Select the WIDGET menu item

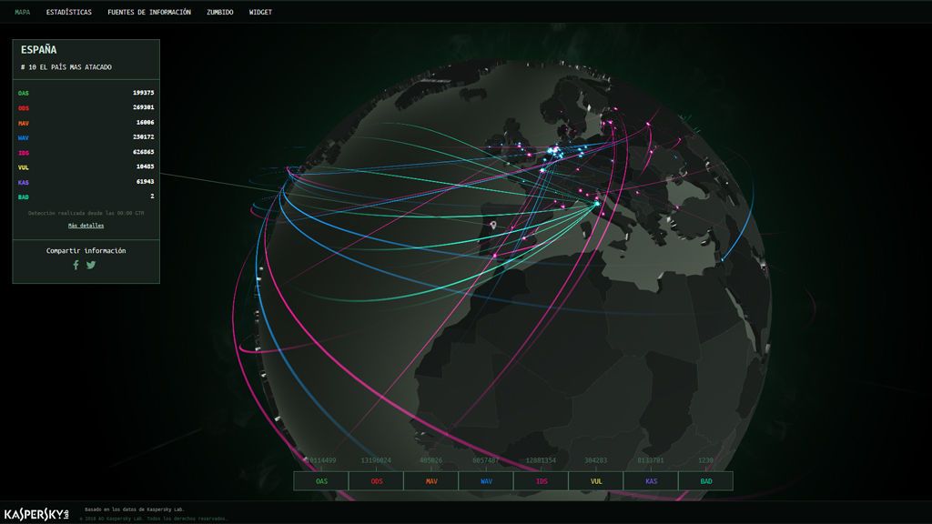point(260,12)
